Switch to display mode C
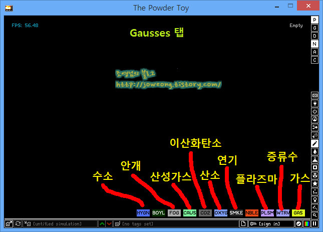The width and height of the screenshot is (323, 232). (x=314, y=60)
